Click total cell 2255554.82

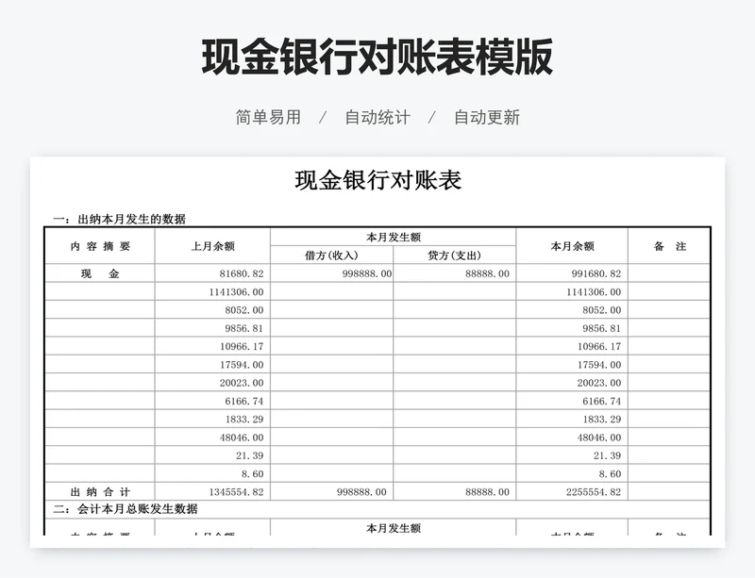coord(572,492)
